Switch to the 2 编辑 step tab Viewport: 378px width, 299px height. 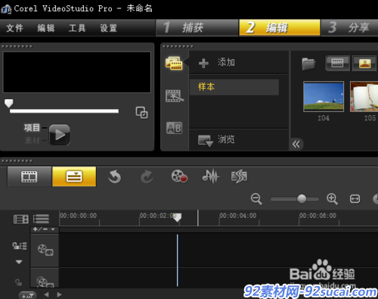280,27
